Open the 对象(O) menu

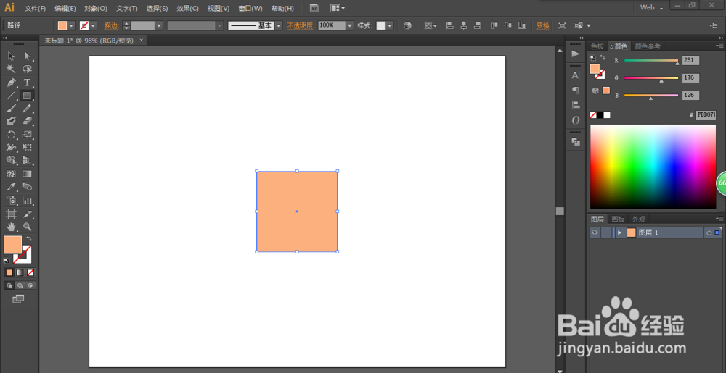coord(96,8)
